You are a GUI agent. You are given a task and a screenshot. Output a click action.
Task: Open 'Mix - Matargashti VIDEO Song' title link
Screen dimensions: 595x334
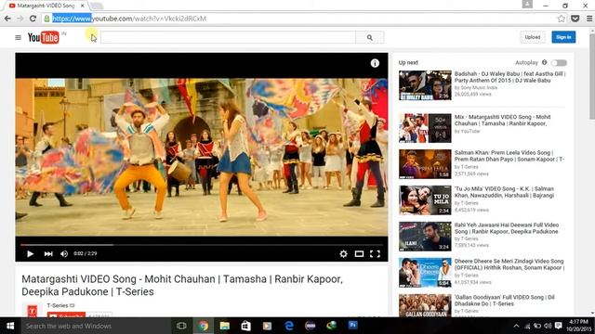502,121
